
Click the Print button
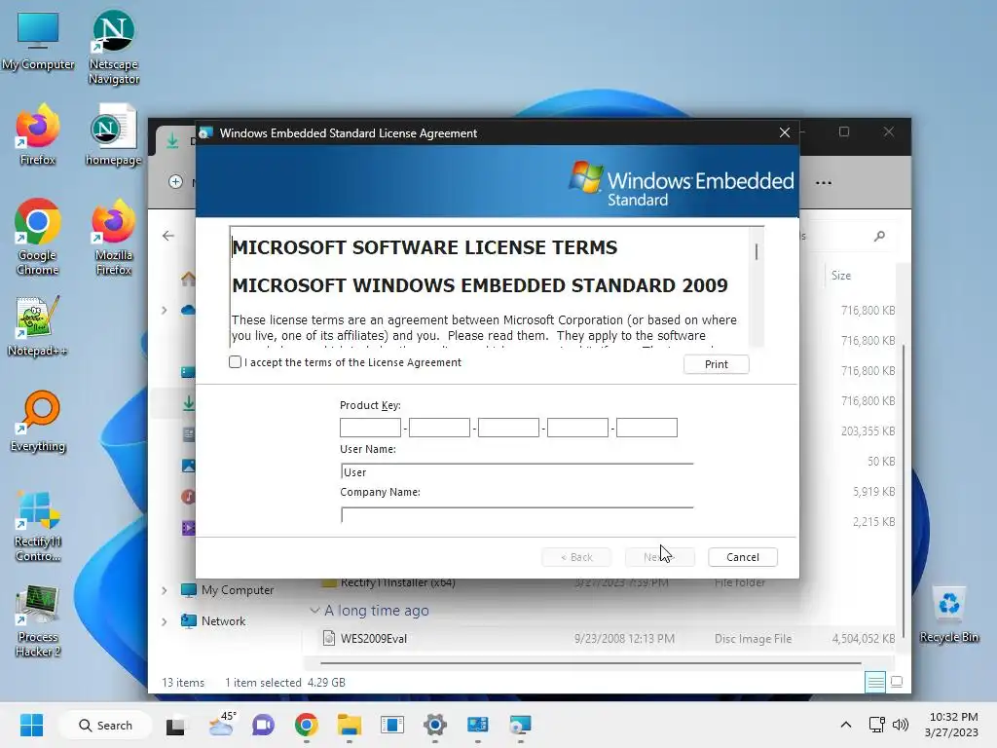(x=716, y=364)
